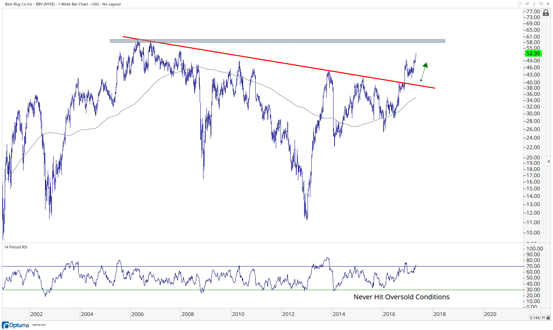
Task: Click the green arrow annotation head
Action: click(425, 65)
